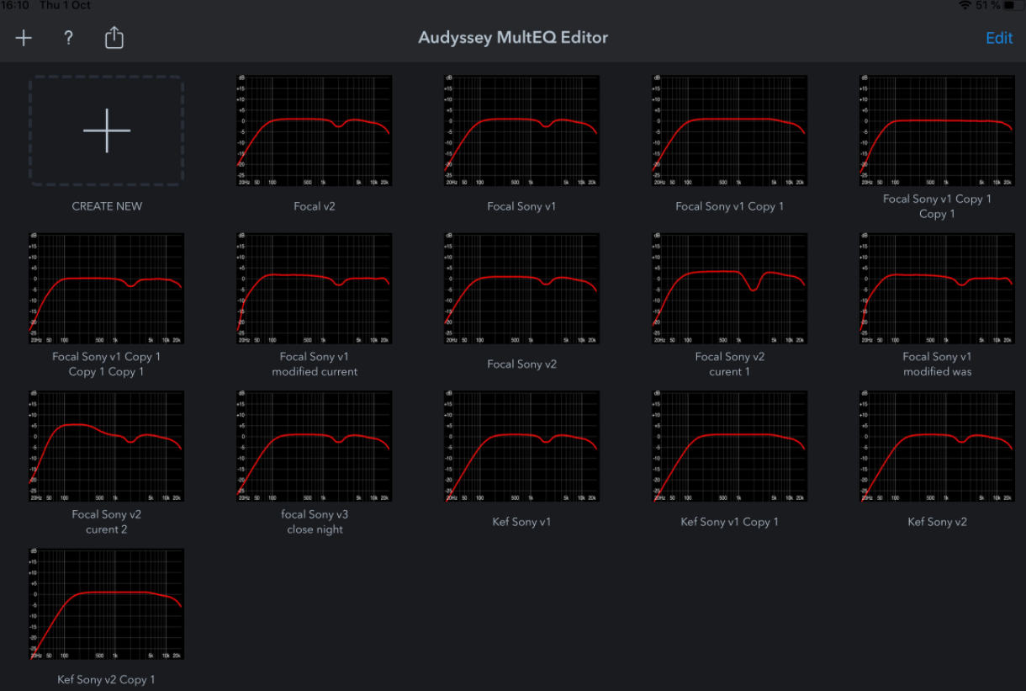Viewport: 1026px width, 691px height.
Task: Open the Focal Sony v2 thumbnail
Action: pos(521,289)
